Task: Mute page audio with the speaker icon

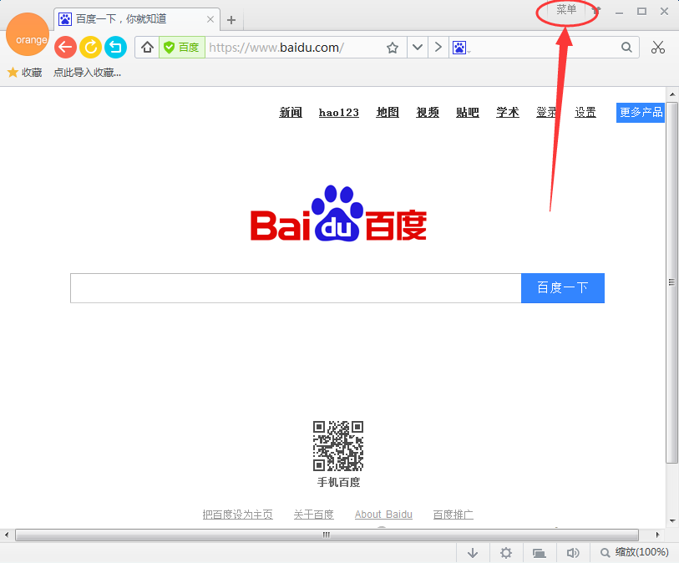Action: coord(572,552)
